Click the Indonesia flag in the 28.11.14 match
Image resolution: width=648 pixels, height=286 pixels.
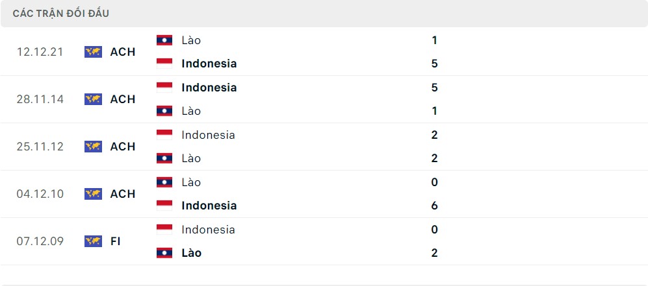click(x=164, y=88)
